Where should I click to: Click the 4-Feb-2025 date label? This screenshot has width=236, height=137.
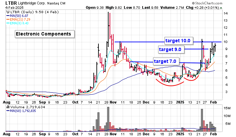[x=14, y=7]
